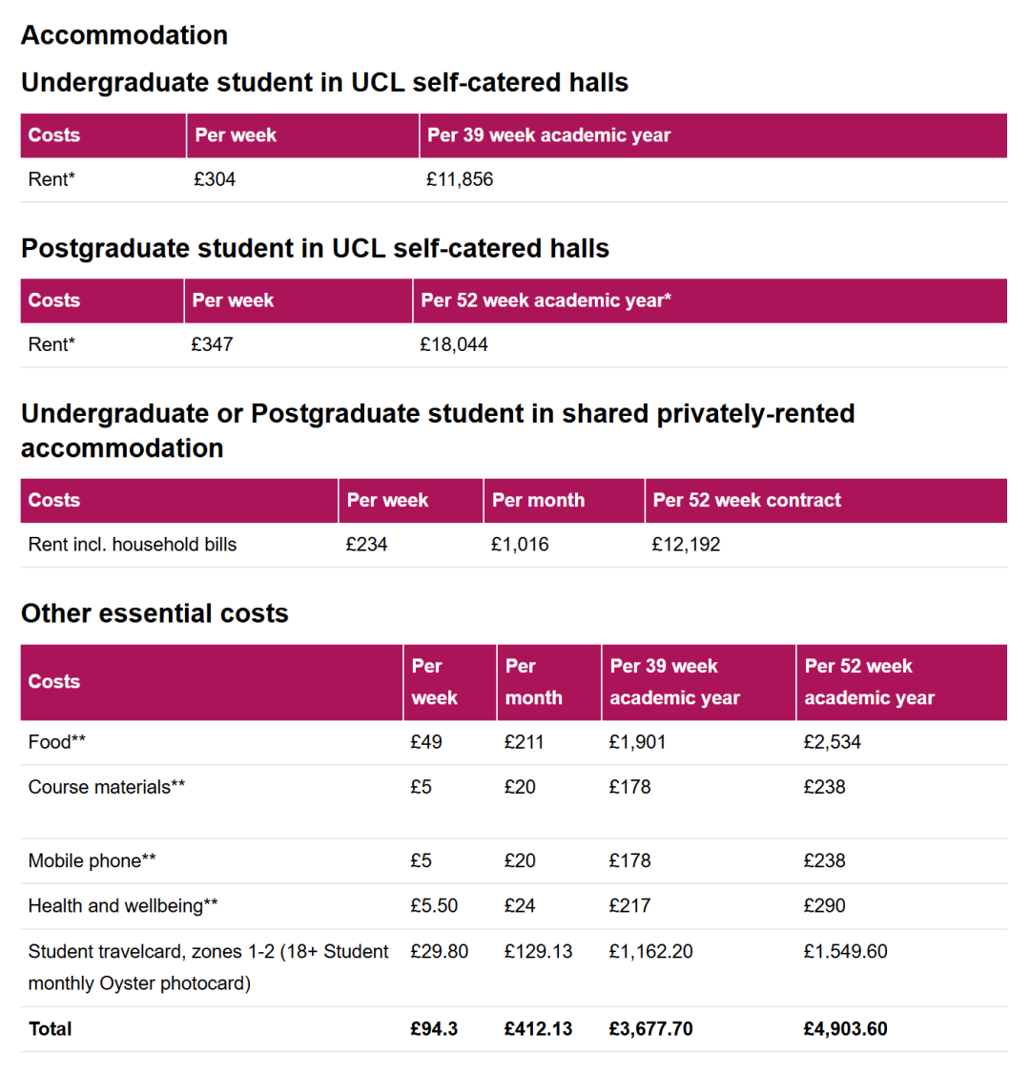Click the Health and wellbeing £5.50 value
Screen dimensions: 1030x1076
pos(434,906)
